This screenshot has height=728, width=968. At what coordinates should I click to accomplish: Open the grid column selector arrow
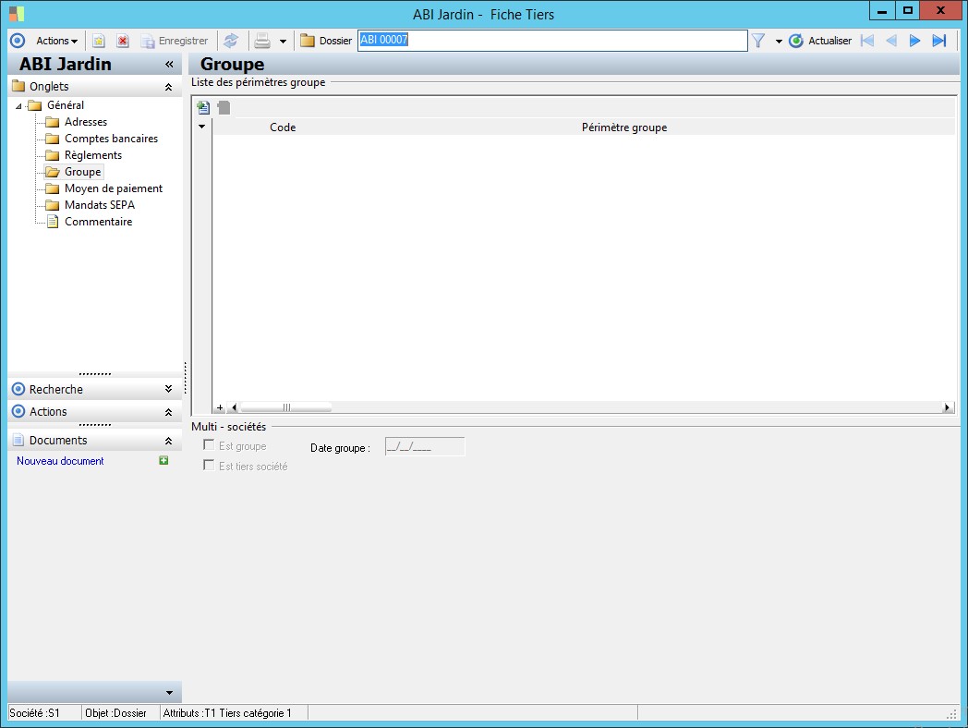coord(201,127)
